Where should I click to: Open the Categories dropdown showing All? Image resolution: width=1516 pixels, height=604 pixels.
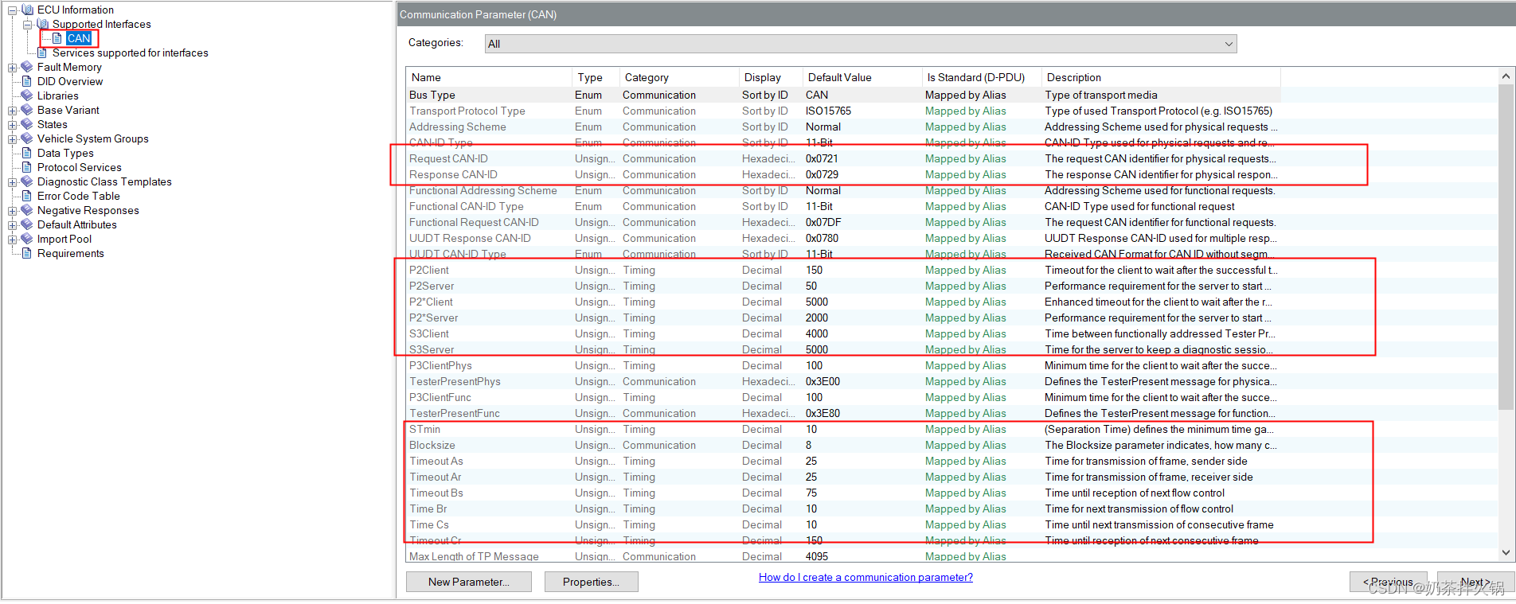coord(861,44)
